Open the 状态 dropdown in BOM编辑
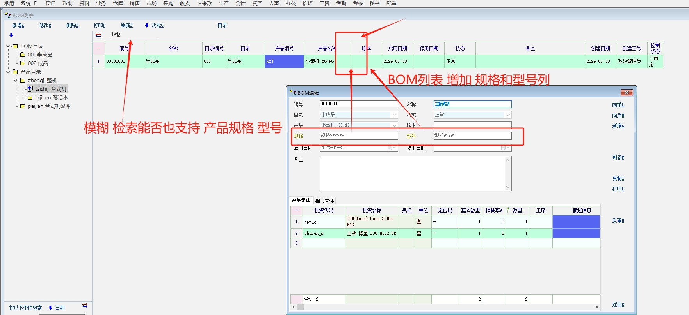Image resolution: width=689 pixels, height=315 pixels. pos(508,115)
